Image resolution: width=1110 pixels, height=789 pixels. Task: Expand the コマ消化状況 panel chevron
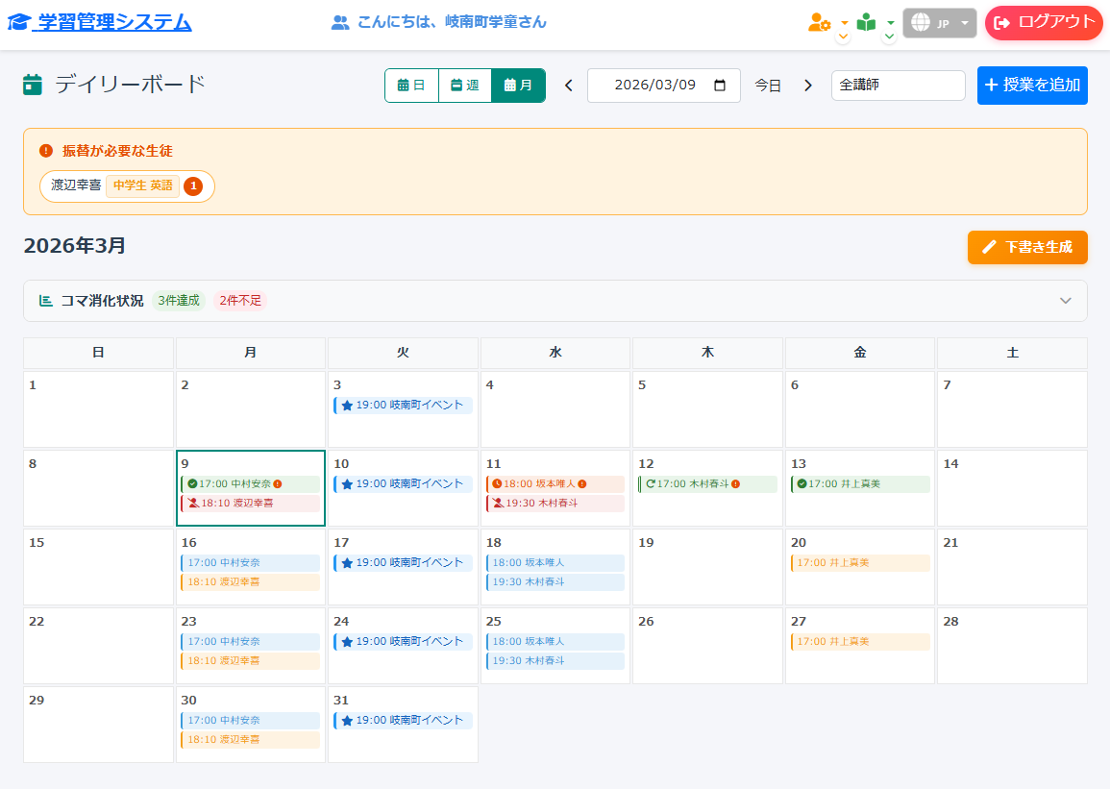click(1066, 301)
